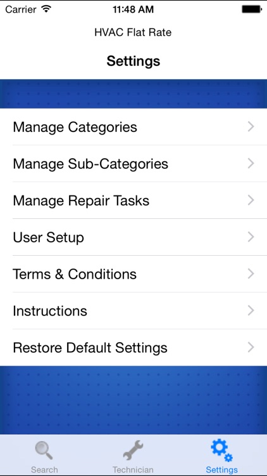Screen dimensions: 267x476
Task: Select Manage Repair Tasks entry
Action: pyautogui.click(x=133, y=201)
